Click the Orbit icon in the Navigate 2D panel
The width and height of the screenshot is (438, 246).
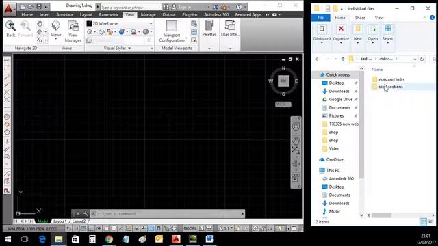[40, 32]
